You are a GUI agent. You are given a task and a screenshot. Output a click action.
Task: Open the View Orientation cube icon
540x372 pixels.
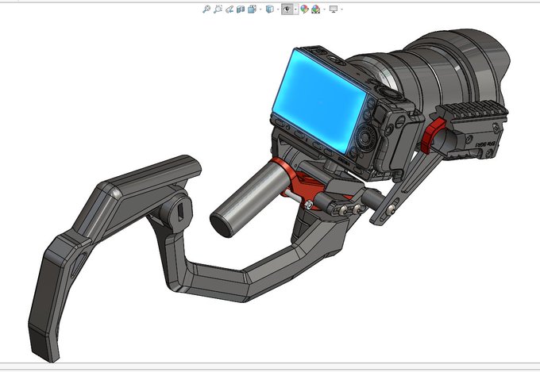[x=252, y=10]
